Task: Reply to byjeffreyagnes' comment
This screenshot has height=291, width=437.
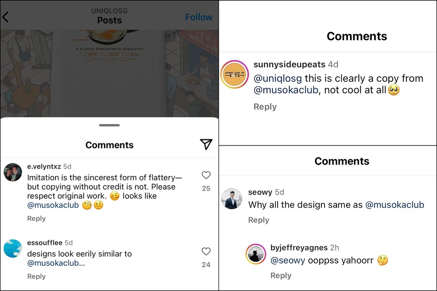Action: point(281,275)
